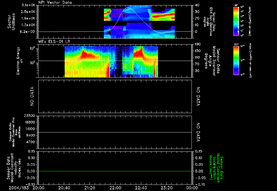The image size is (277, 191).
Task: Click the 'Model Scanner Pos Raw' axis label
Action: click(15, 132)
